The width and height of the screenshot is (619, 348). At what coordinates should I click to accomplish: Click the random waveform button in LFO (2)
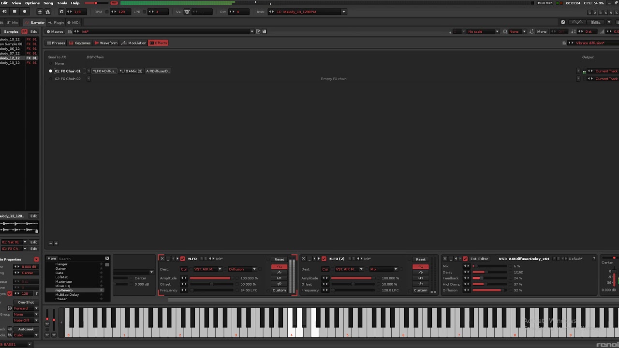pos(420,284)
